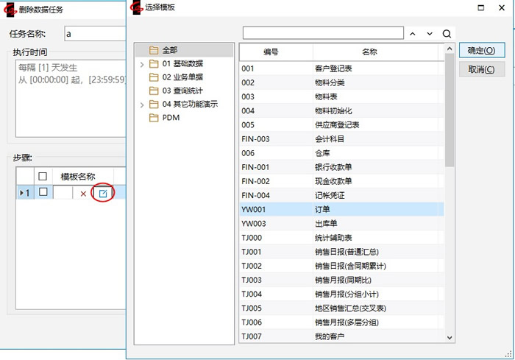Select the 出库单 row YW003
This screenshot has width=515, height=360.
324,224
